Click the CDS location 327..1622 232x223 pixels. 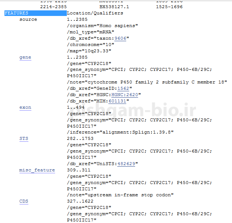point(80,201)
